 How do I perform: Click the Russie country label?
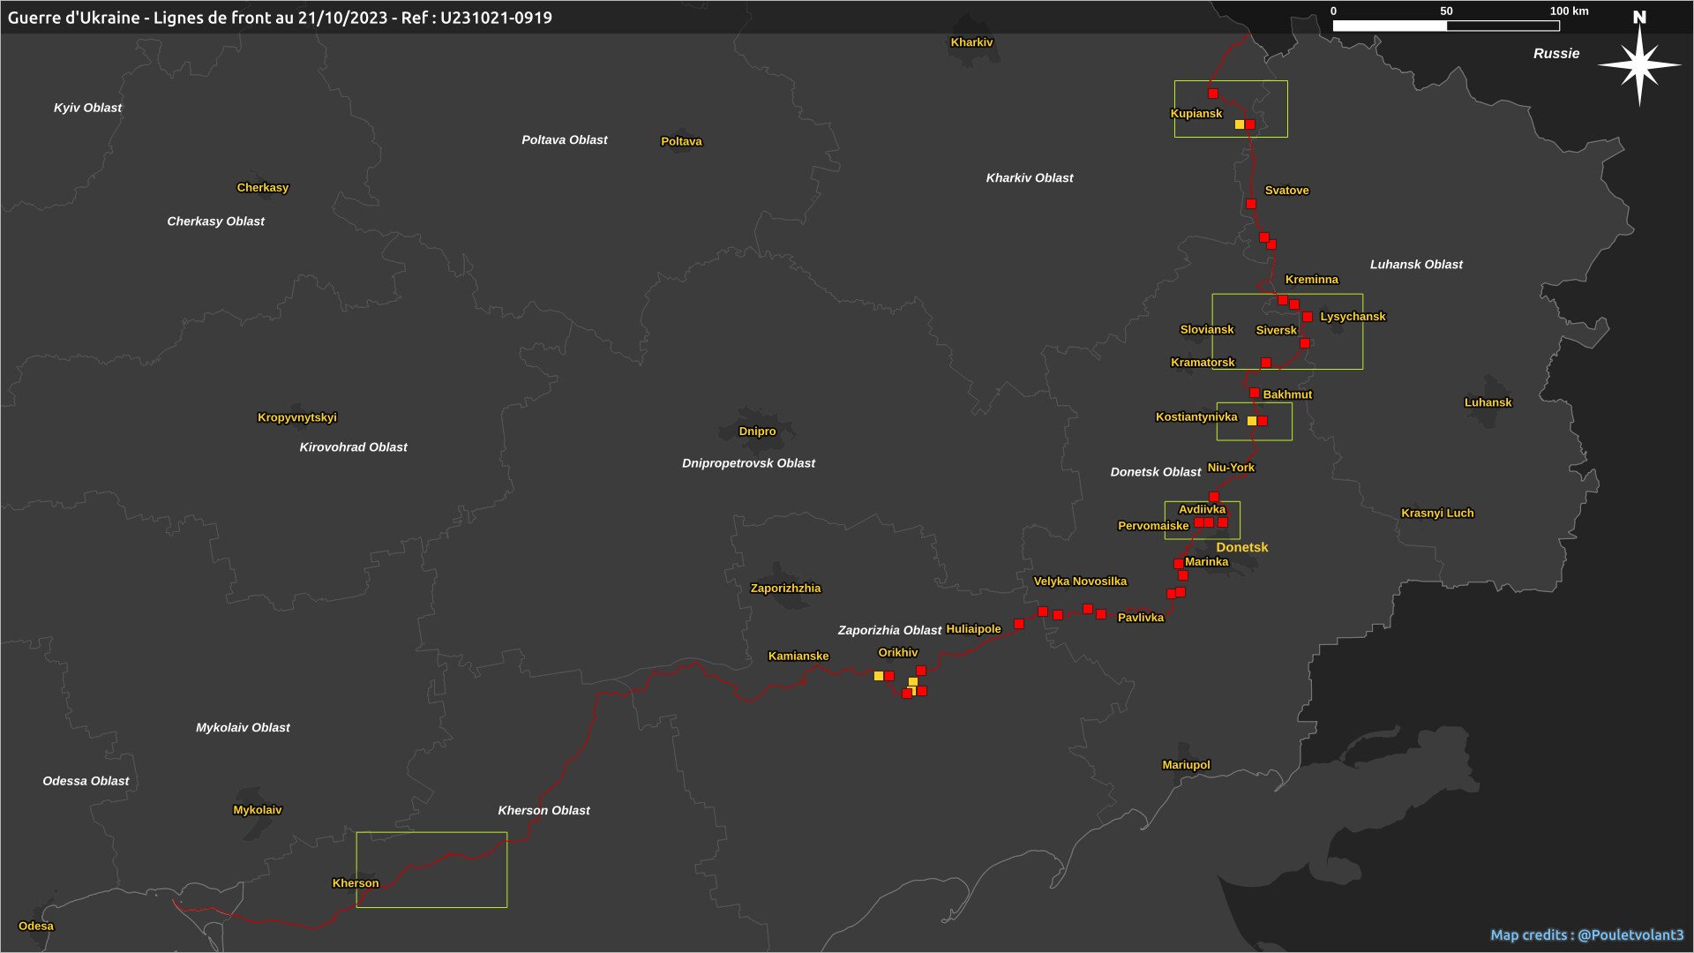(x=1556, y=54)
